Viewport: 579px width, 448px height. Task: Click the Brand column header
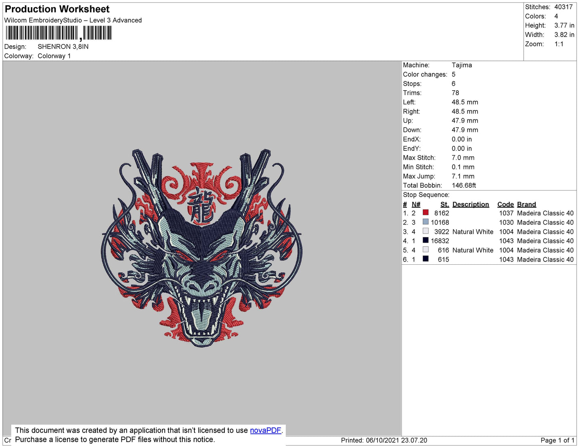pos(527,205)
